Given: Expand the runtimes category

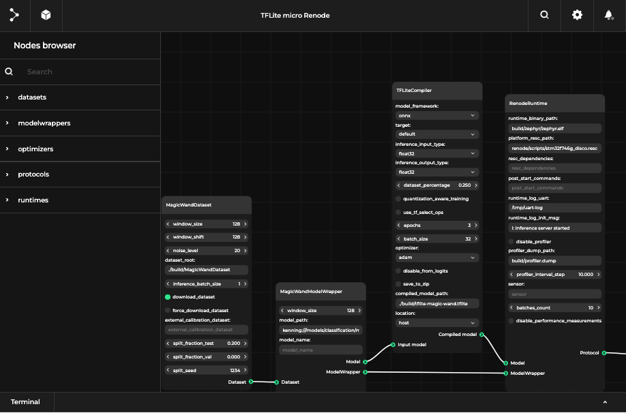Looking at the screenshot, I should coord(33,200).
